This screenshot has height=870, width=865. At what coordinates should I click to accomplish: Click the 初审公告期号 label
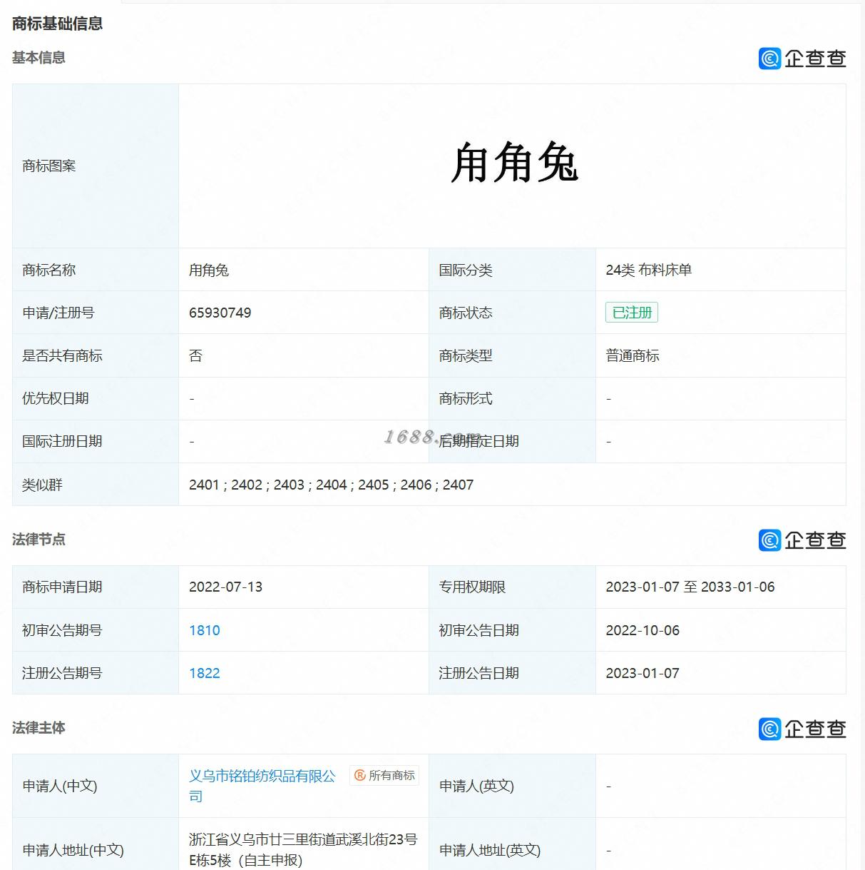pyautogui.click(x=62, y=630)
